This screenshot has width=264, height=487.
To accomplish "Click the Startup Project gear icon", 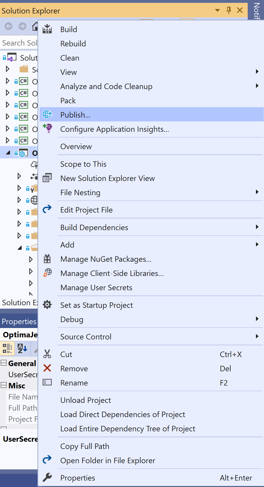I will [47, 304].
